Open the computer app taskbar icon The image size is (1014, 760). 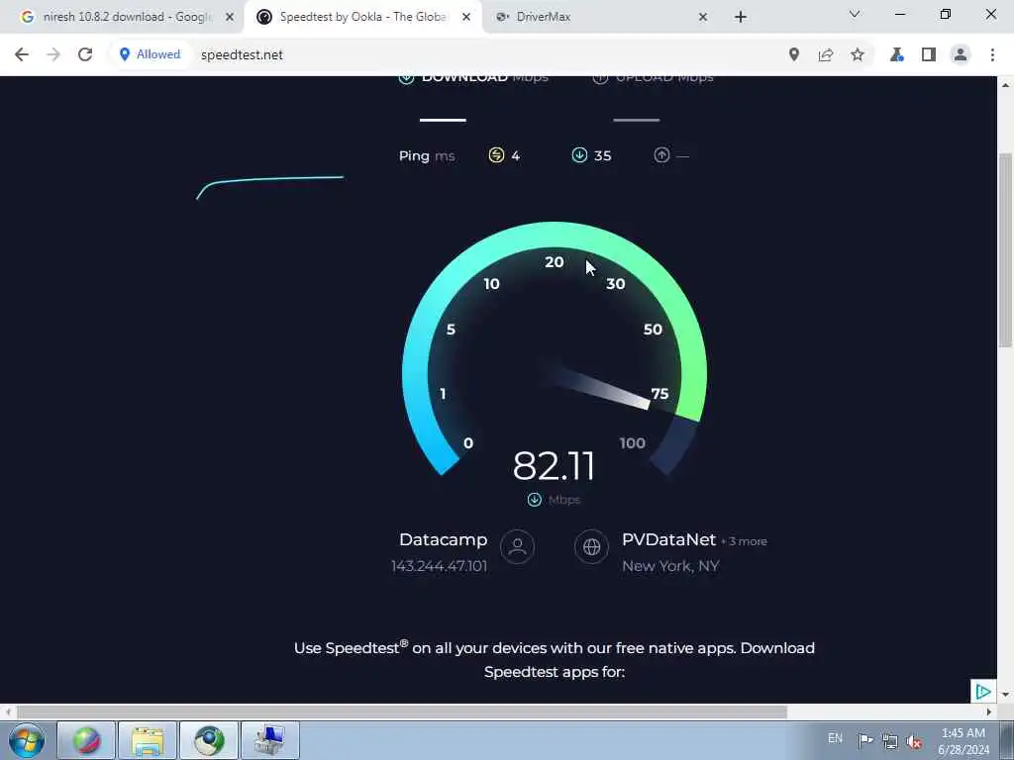pos(270,740)
